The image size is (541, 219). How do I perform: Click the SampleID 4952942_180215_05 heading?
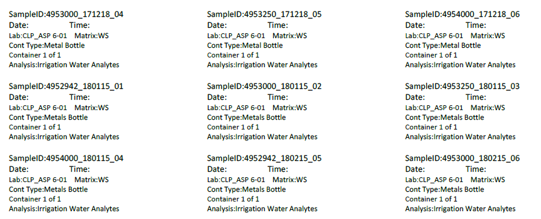coord(264,159)
